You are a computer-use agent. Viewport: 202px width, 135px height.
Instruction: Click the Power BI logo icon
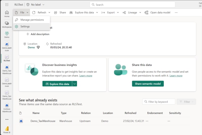(7, 128)
